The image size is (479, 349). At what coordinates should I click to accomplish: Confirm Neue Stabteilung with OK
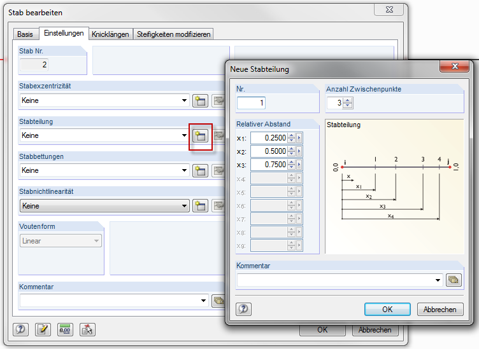[387, 310]
